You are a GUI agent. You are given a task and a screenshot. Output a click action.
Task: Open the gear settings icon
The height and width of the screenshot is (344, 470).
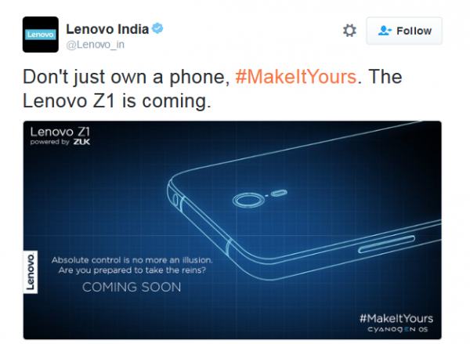click(349, 31)
